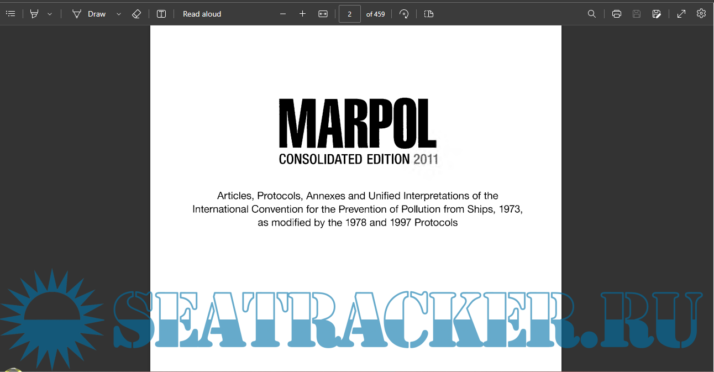Expand the highlight color dropdown arrow
The width and height of the screenshot is (714, 372).
coord(50,14)
